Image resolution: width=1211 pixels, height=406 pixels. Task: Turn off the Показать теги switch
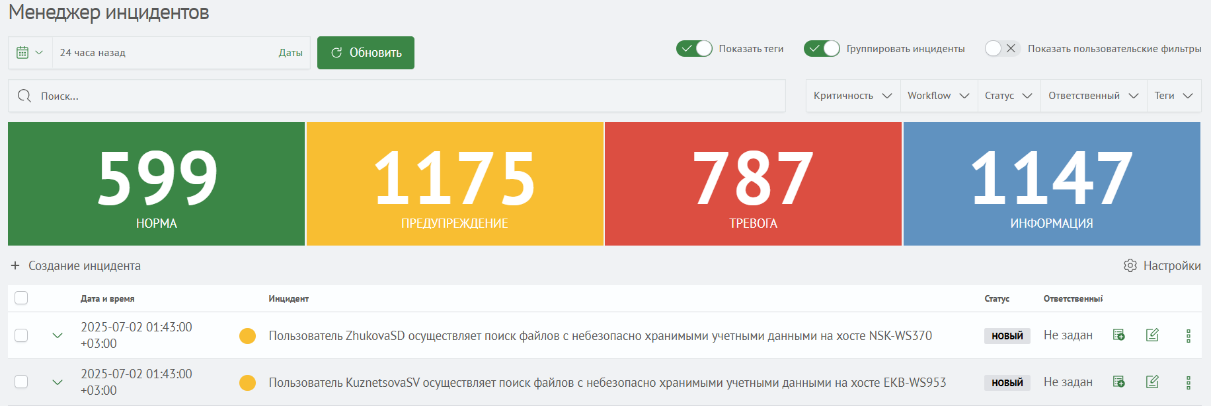point(694,48)
